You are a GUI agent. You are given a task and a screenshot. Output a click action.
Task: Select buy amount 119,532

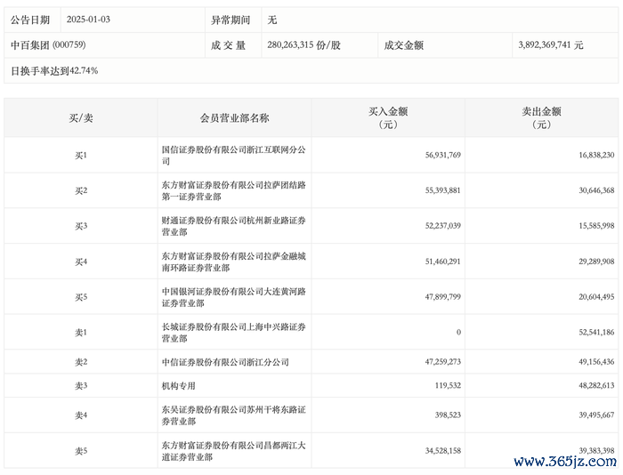tap(448, 385)
